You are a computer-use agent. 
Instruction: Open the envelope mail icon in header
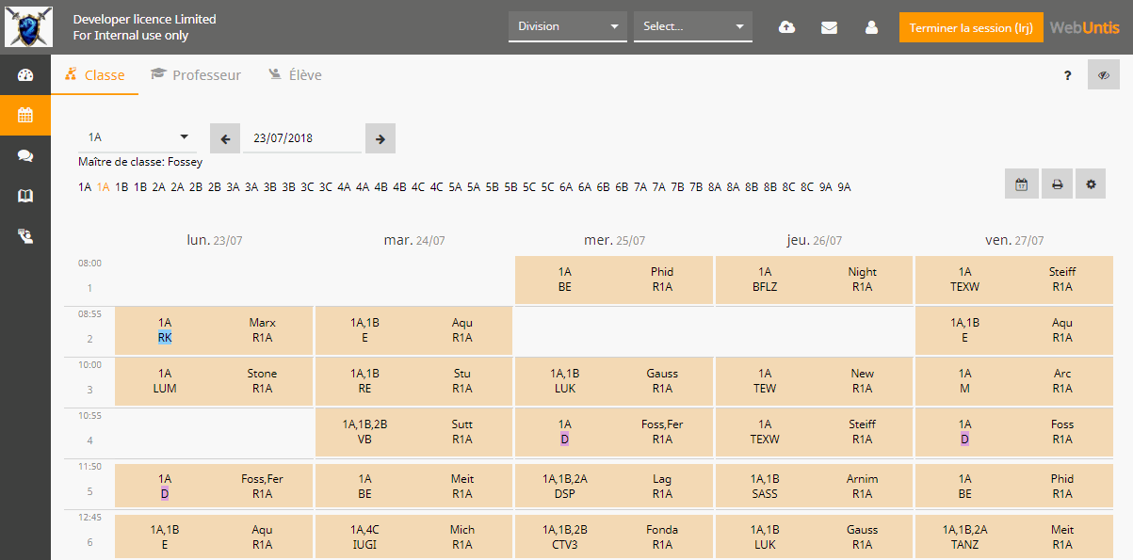pos(829,27)
